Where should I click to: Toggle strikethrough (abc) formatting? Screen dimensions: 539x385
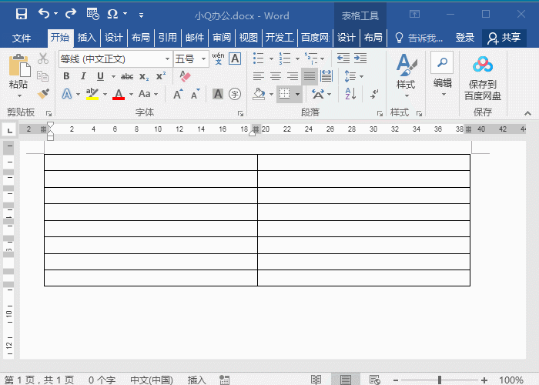pos(127,76)
